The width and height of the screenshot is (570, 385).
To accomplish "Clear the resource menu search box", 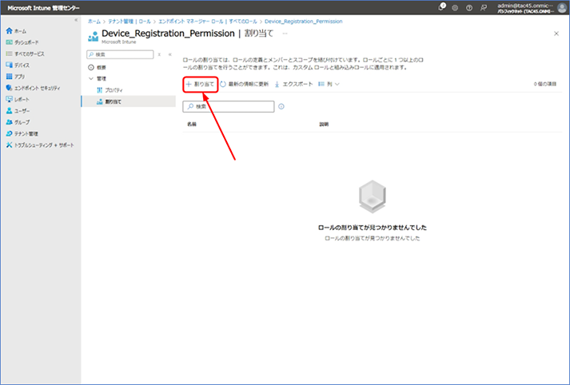I will click(159, 54).
